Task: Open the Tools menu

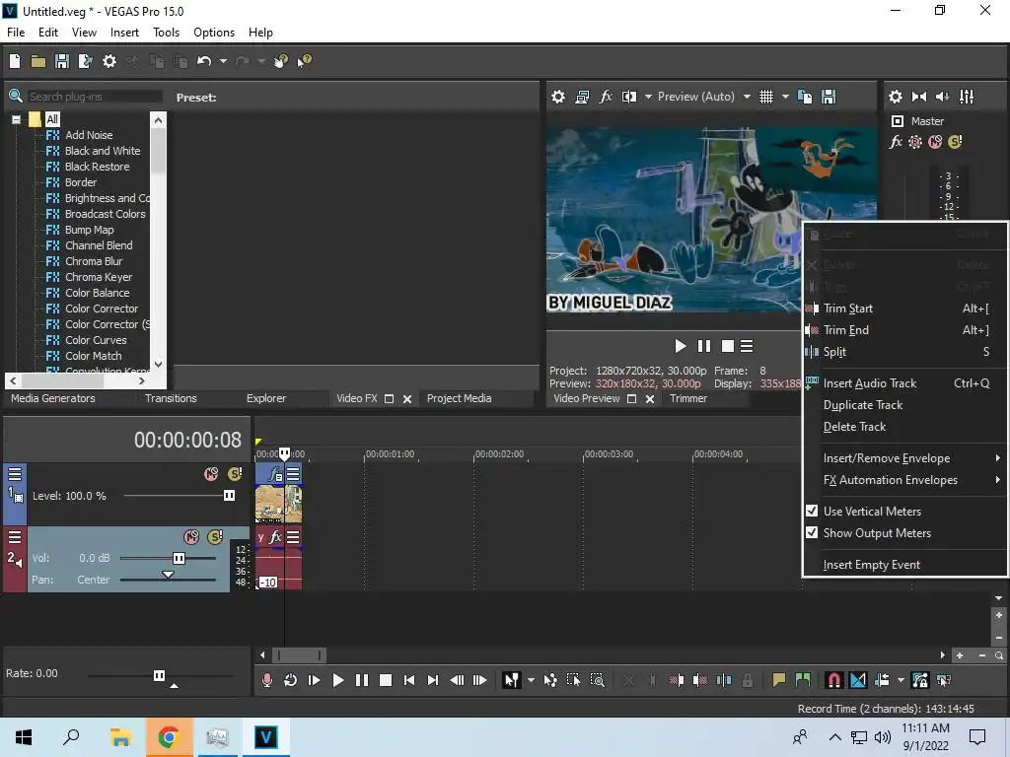Action: [x=166, y=33]
